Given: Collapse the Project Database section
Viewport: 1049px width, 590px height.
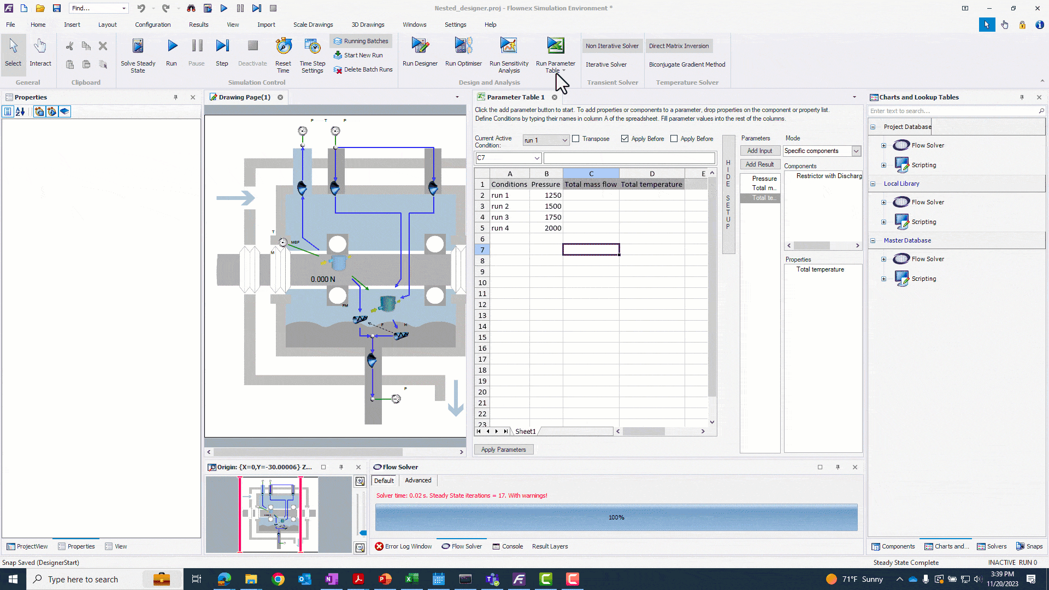Looking at the screenshot, I should pos(873,127).
